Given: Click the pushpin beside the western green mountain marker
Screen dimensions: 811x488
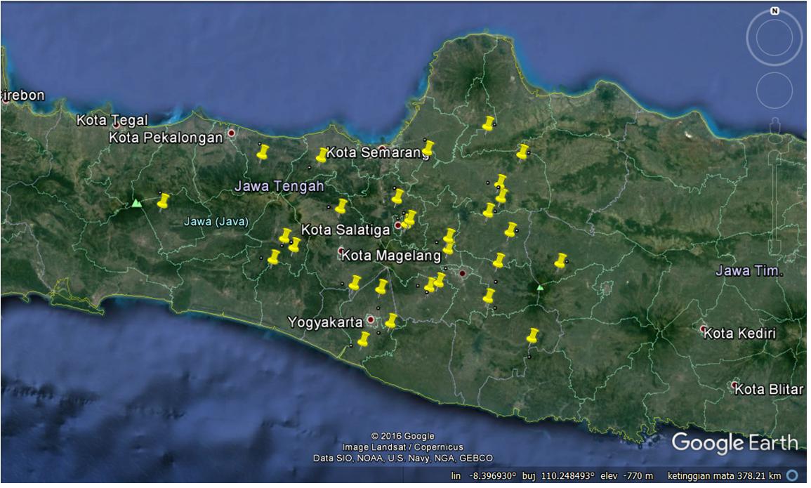Looking at the screenshot, I should [x=163, y=201].
